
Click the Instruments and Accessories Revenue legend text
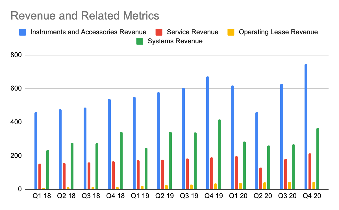click(88, 32)
